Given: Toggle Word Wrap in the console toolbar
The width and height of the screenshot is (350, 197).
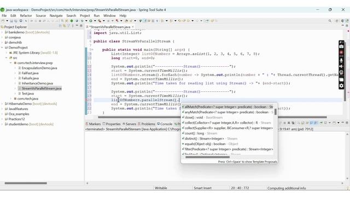Looking at the screenshot, I should [x=307, y=123].
